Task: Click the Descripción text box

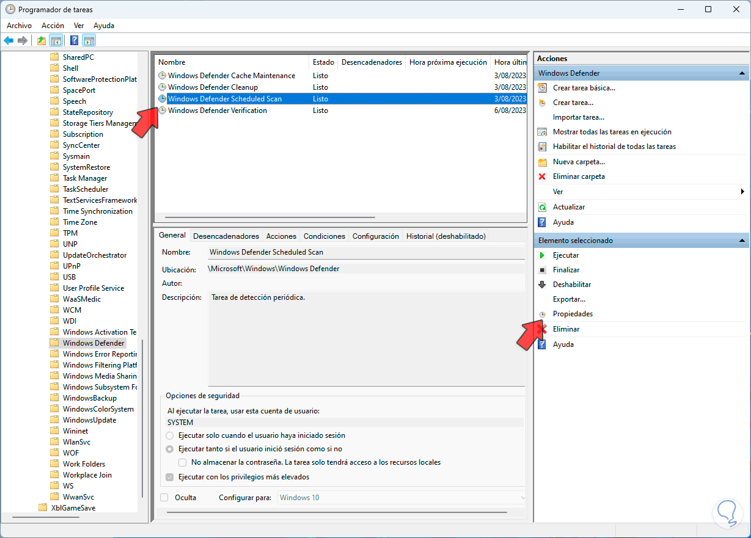Action: coord(366,339)
